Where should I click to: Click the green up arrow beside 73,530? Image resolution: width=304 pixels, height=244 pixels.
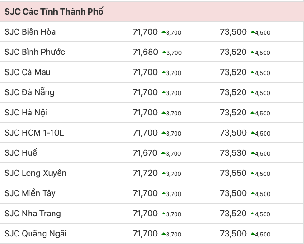point(252,153)
